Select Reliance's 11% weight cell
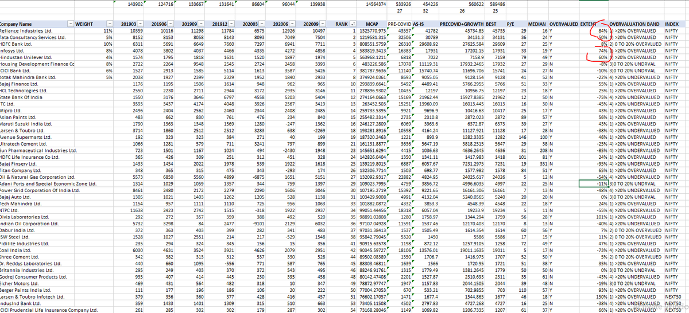 point(94,30)
